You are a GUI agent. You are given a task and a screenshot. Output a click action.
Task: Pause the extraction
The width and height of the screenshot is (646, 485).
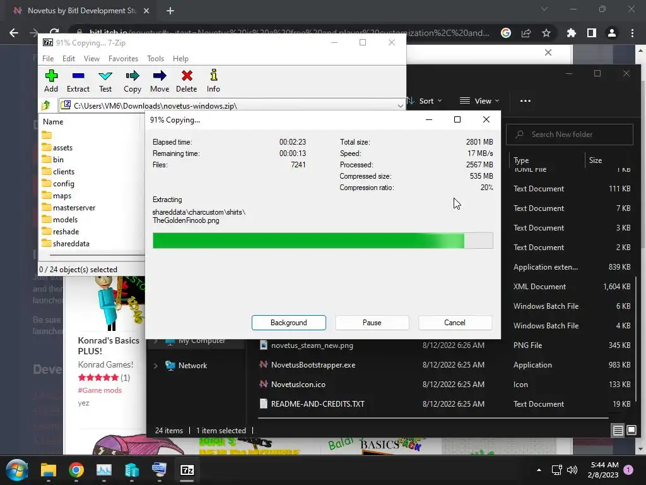click(x=372, y=323)
